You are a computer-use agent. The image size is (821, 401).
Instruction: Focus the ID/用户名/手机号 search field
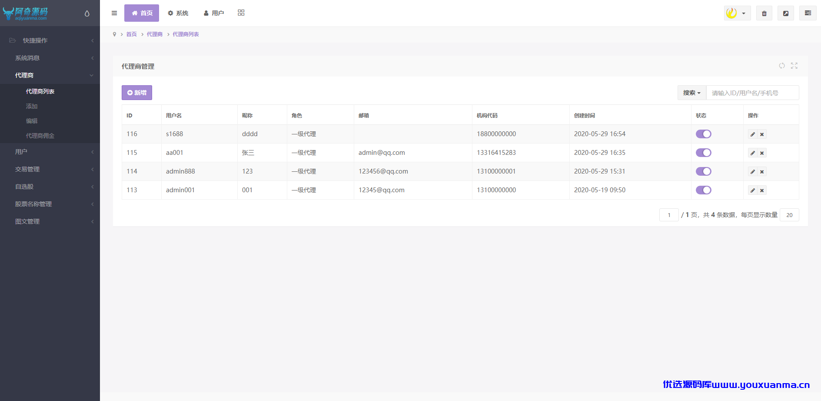[753, 93]
